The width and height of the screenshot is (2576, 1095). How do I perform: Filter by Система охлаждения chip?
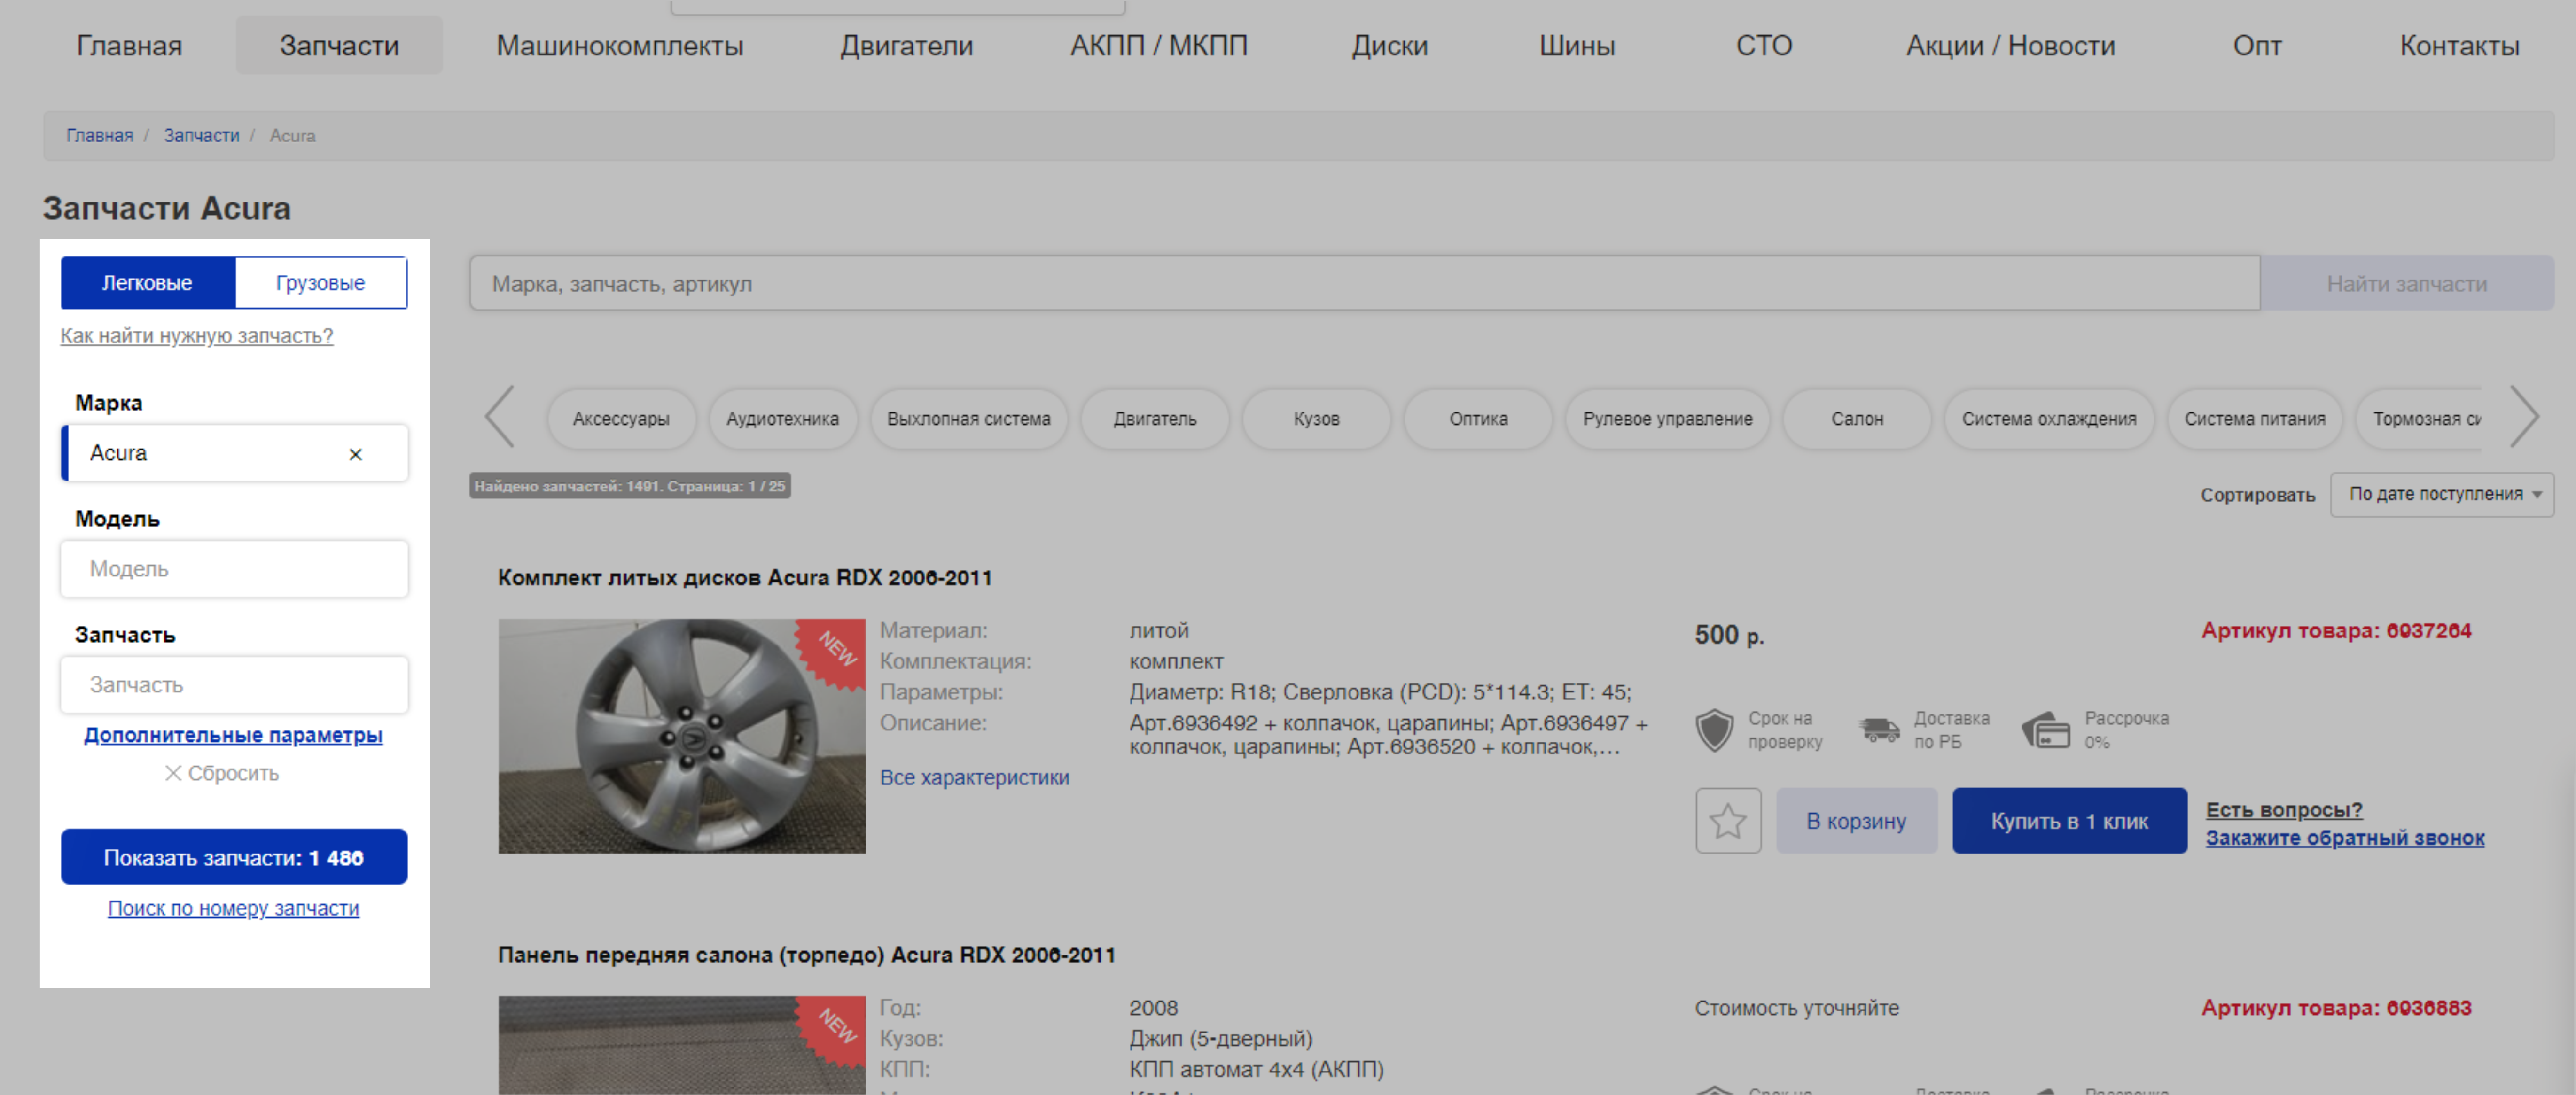[2049, 419]
